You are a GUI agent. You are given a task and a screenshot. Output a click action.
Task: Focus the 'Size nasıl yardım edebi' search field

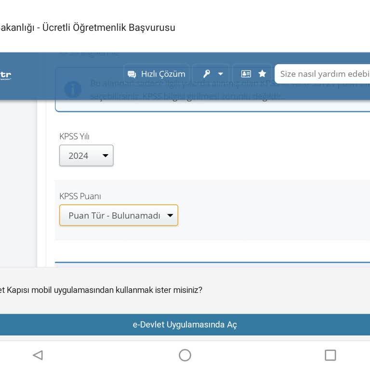[322, 74]
